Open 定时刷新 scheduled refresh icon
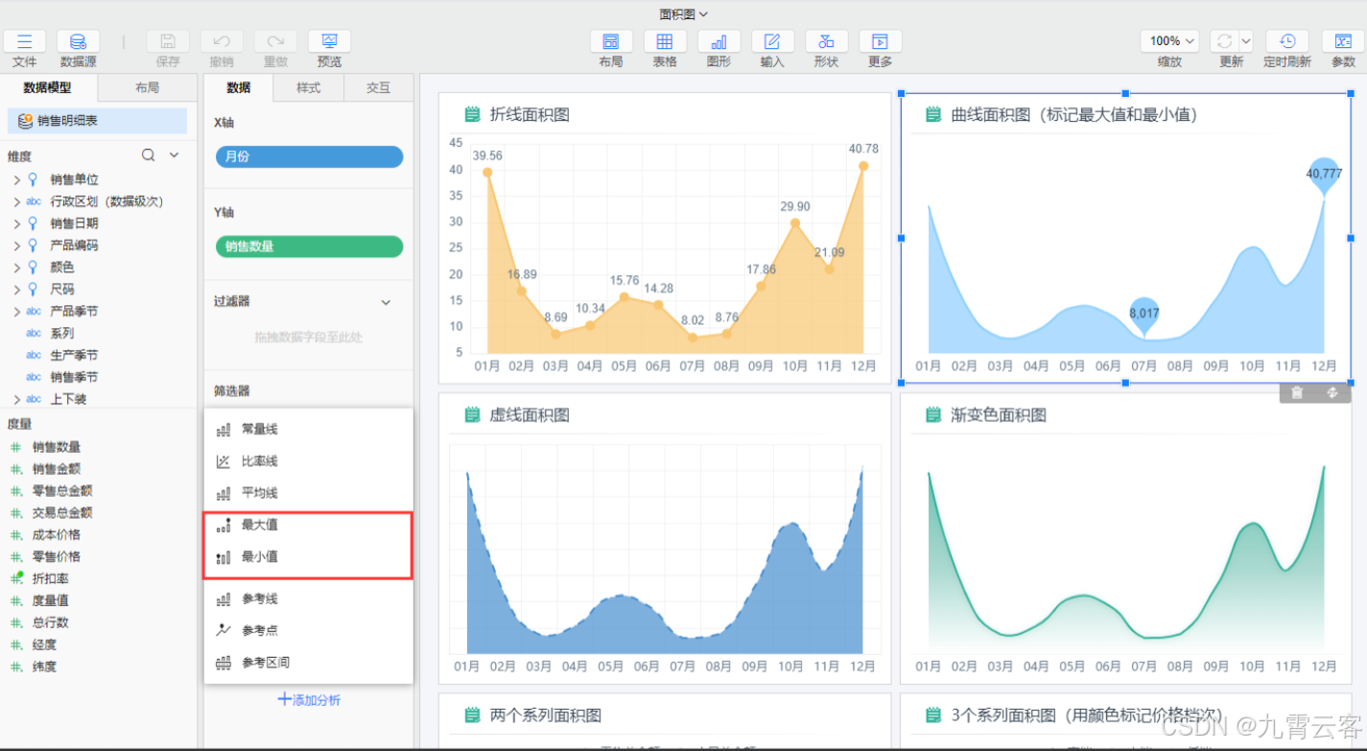The height and width of the screenshot is (751, 1367). click(1287, 41)
